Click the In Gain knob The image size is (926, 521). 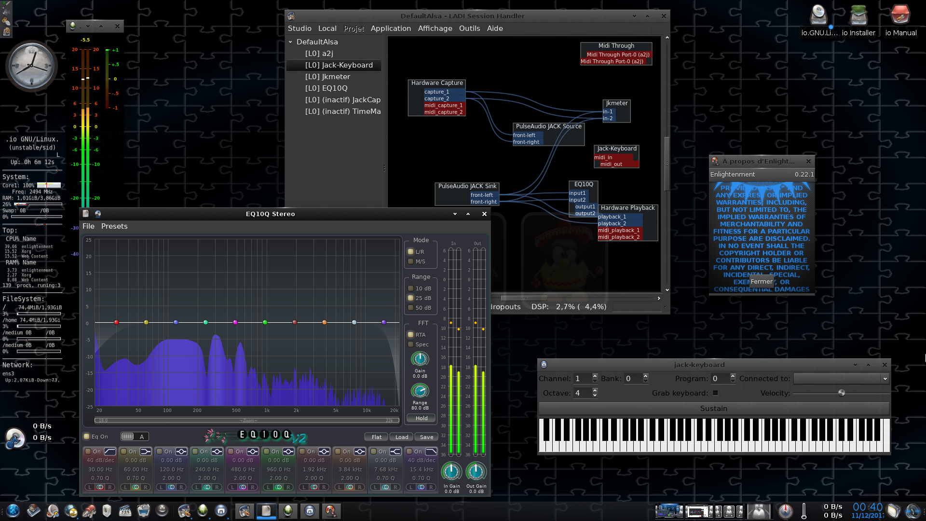(451, 471)
